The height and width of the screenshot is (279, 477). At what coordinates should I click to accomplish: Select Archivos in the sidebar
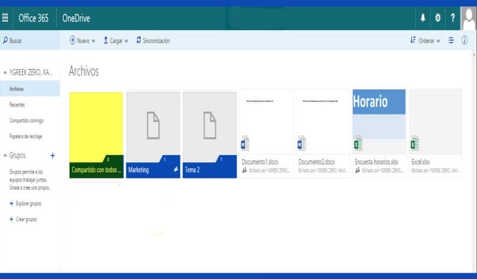pos(30,89)
